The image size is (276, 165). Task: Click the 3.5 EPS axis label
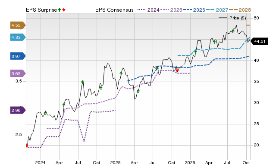pyautogui.click(x=19, y=81)
